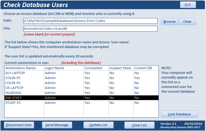This screenshot has height=131, width=206.
Task: Click the Lock Database button
Action: [179, 114]
